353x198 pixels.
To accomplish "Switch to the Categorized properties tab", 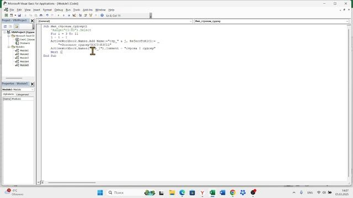I will coord(22,95).
